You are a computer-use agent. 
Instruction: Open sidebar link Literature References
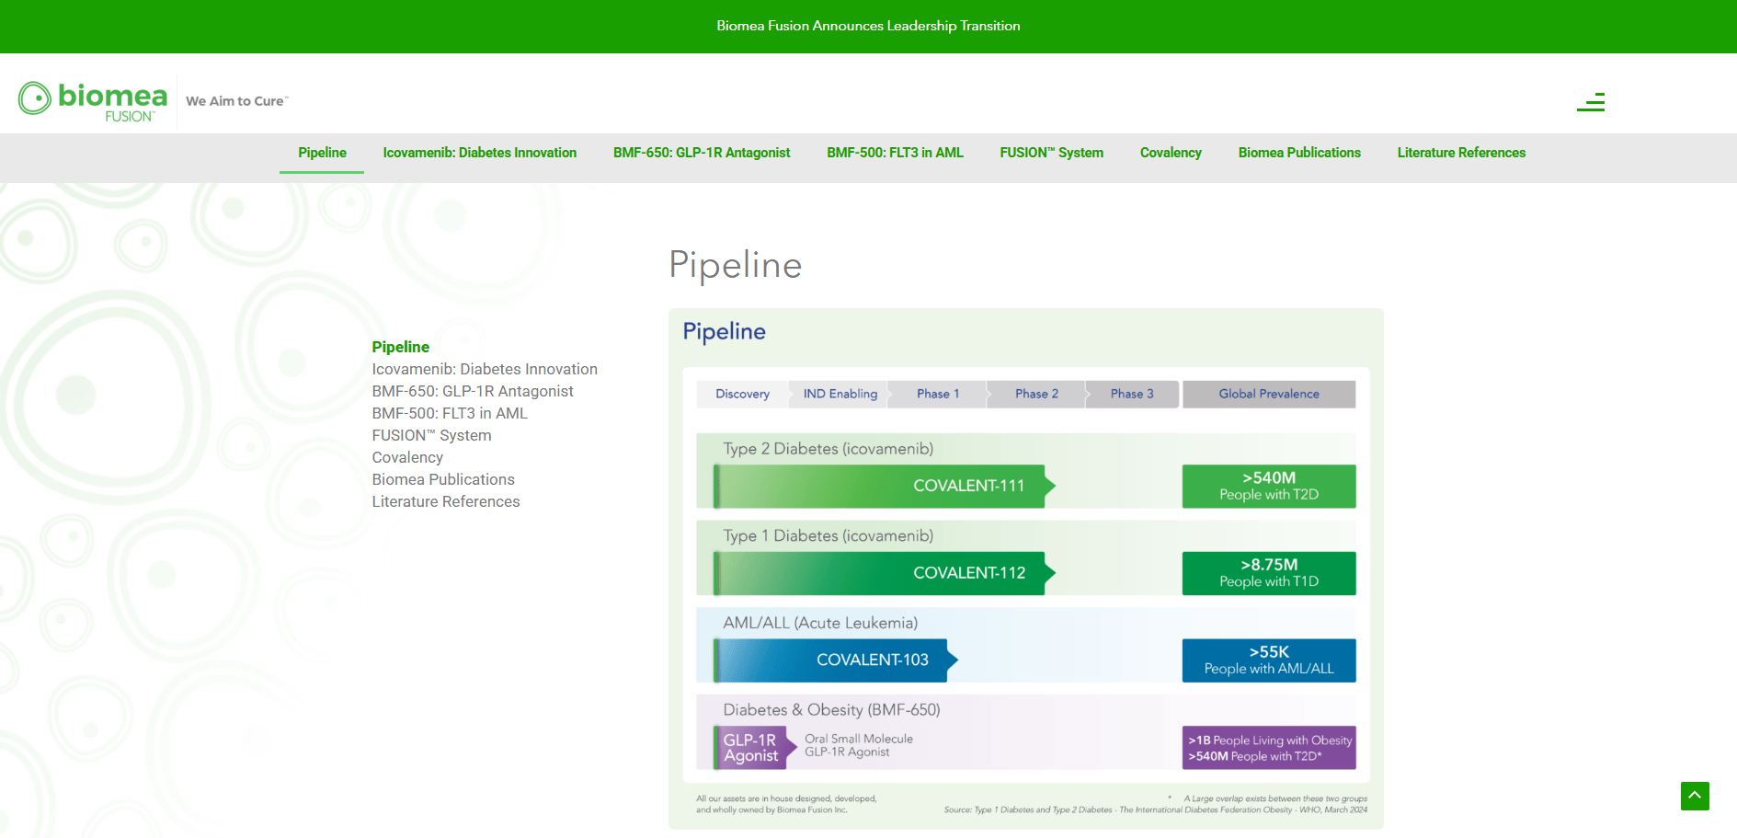[x=446, y=501]
